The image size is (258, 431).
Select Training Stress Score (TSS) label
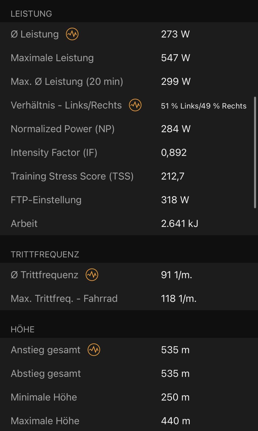point(72,176)
